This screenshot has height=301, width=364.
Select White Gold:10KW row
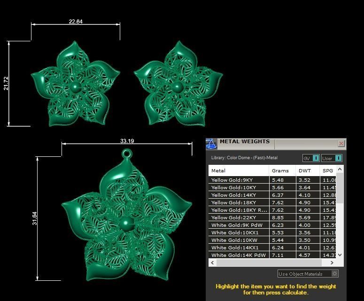click(x=272, y=240)
